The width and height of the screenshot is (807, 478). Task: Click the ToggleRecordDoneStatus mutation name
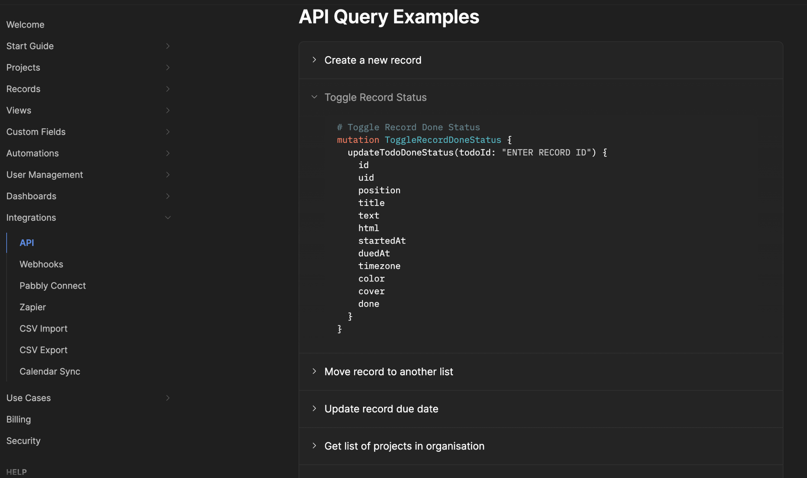443,140
